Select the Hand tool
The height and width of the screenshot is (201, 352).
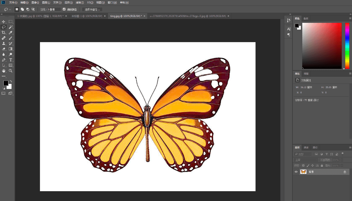pos(4,70)
